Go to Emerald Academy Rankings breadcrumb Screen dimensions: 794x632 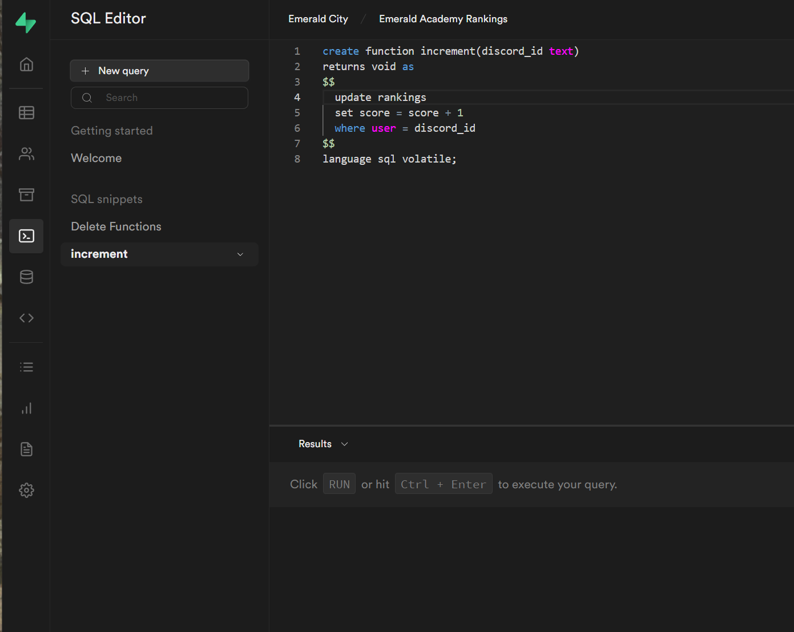(443, 19)
